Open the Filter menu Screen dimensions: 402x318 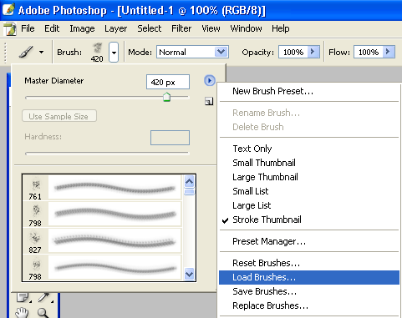(181, 28)
